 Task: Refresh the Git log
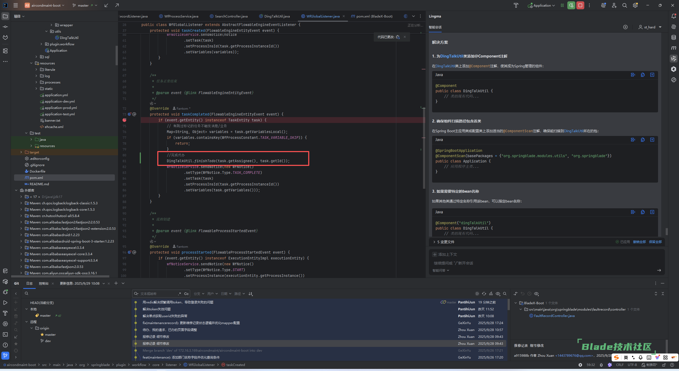(484, 294)
